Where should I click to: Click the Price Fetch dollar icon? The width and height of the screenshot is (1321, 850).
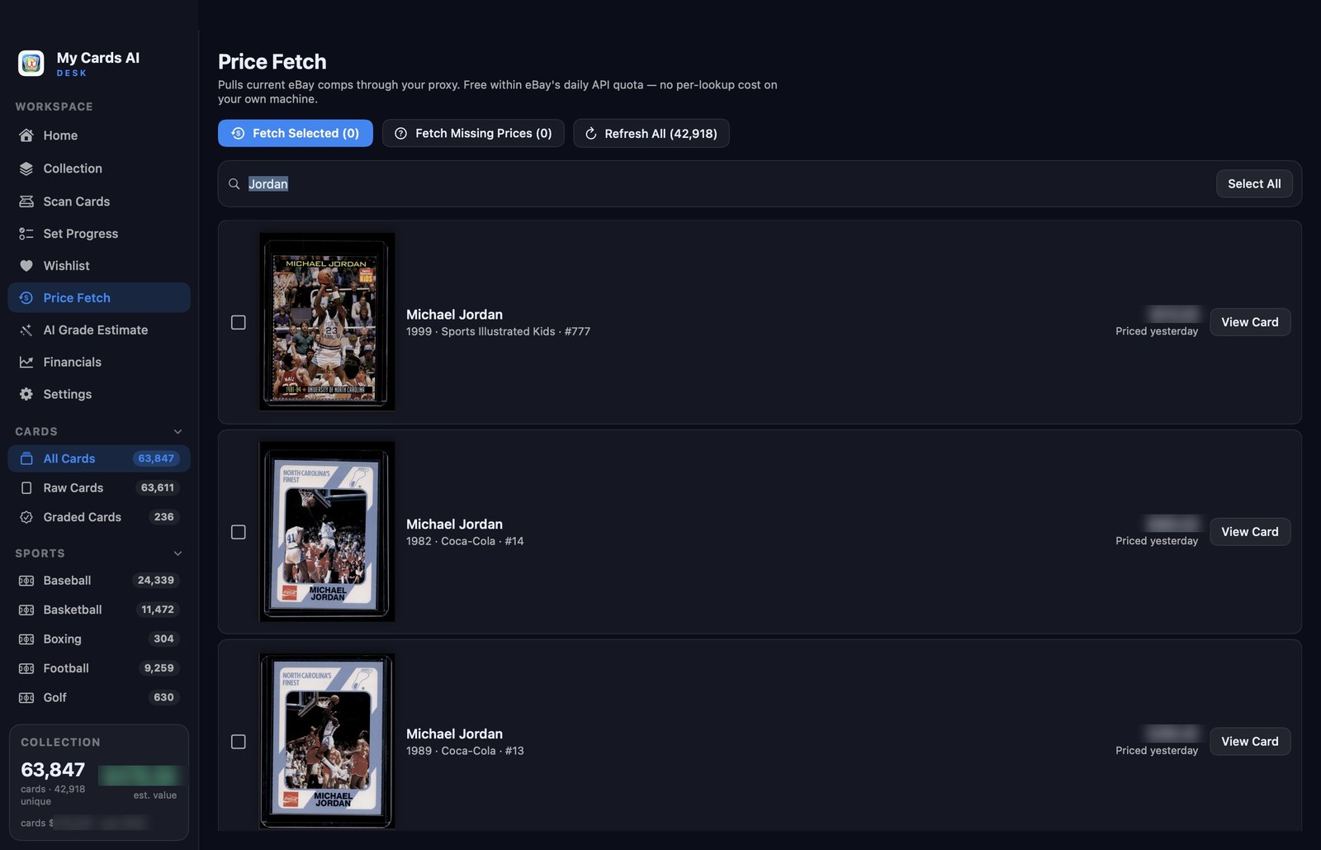click(x=26, y=298)
